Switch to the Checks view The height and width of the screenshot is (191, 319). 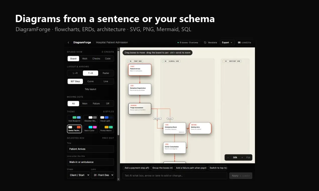(x=96, y=59)
